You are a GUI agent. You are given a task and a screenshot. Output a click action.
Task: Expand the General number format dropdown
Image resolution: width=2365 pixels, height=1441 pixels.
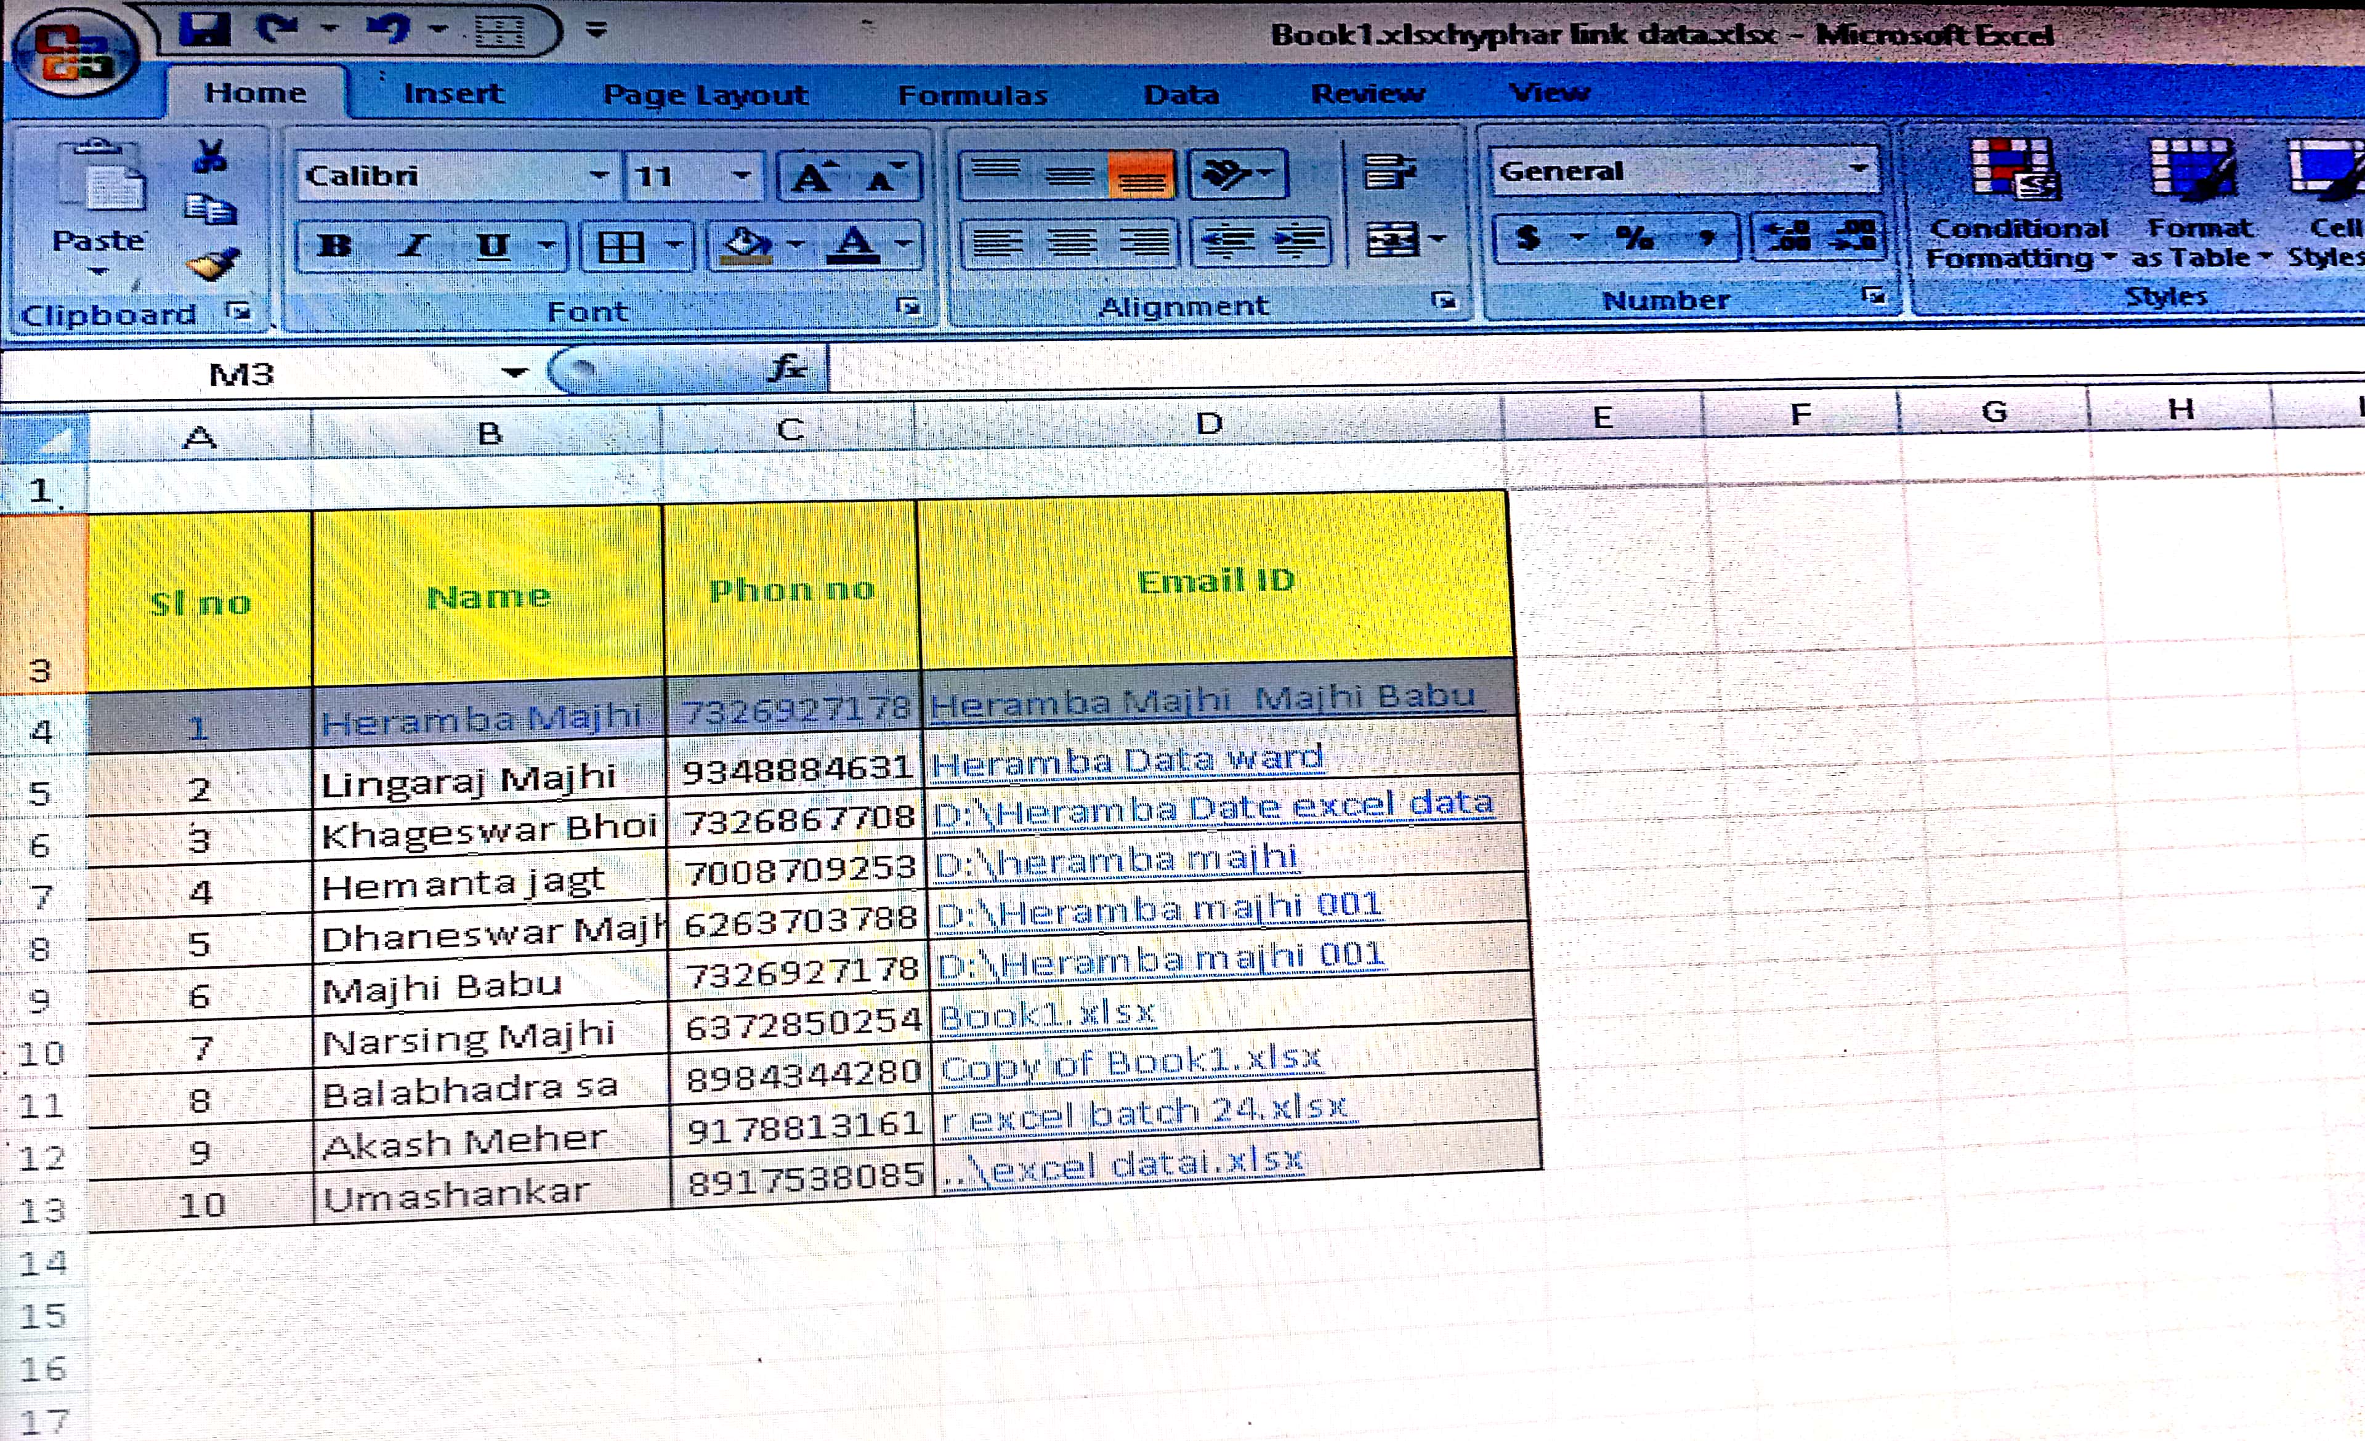pyautogui.click(x=1858, y=169)
